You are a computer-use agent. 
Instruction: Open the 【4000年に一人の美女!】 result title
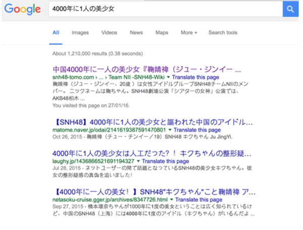(x=154, y=192)
